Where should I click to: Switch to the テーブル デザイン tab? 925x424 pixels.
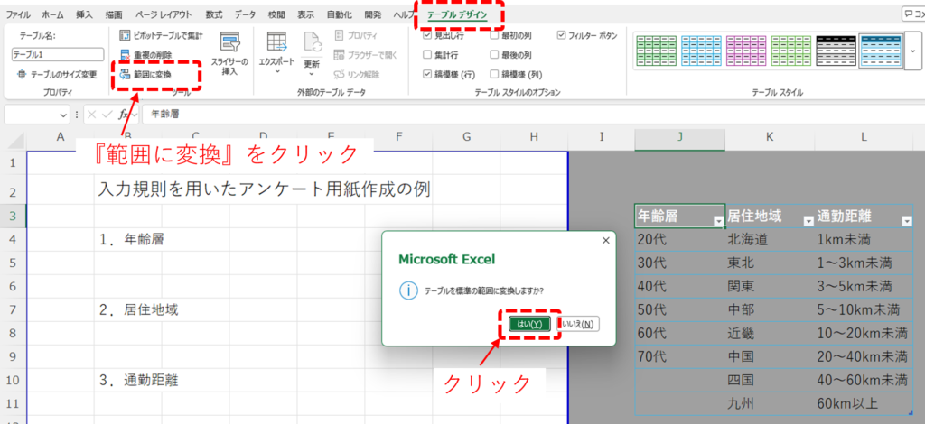pyautogui.click(x=458, y=14)
